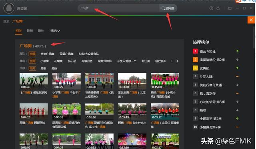Open the 0:03:30 节奏感极强 video thumbnail

tap(99, 81)
